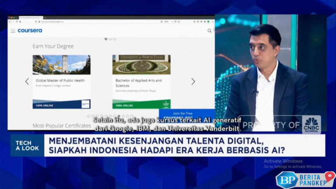
Task: Focus the coursera.org address bar URL
Action: [52, 21]
